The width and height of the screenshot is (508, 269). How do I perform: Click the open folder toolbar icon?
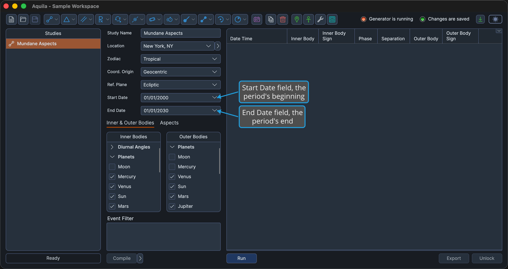point(23,19)
